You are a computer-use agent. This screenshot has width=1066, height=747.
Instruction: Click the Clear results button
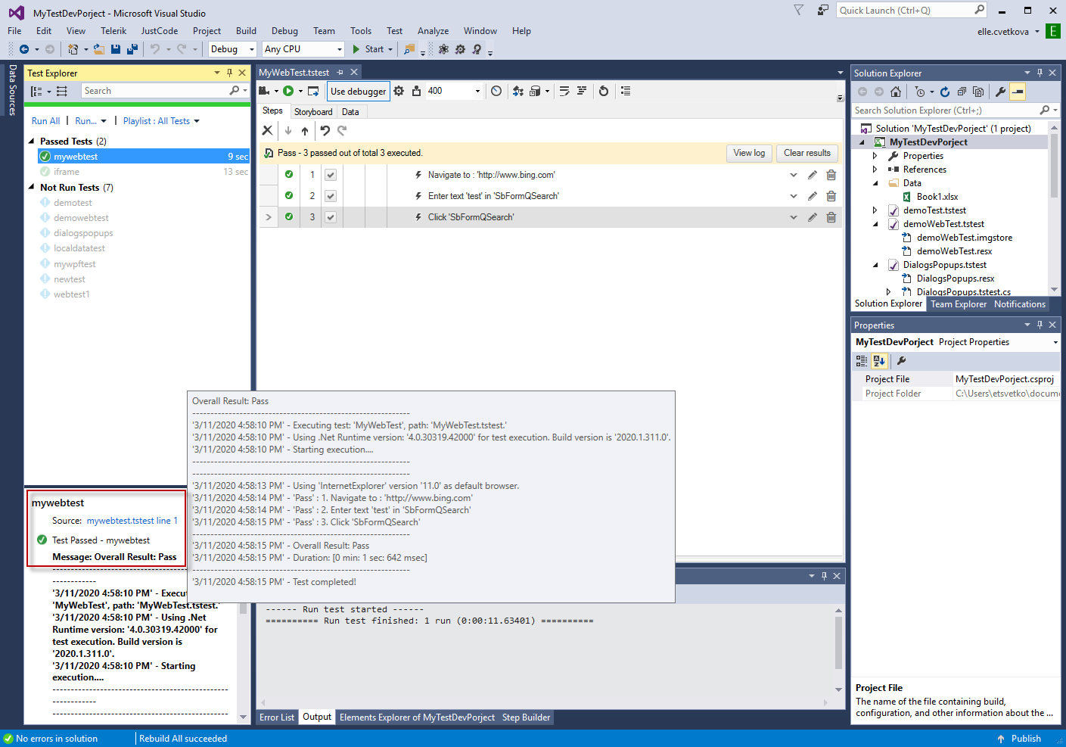(807, 153)
